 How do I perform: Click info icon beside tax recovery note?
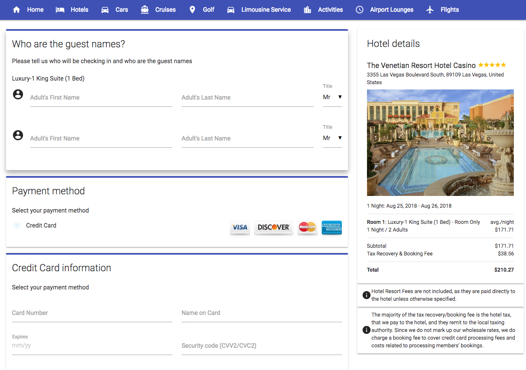point(366,330)
